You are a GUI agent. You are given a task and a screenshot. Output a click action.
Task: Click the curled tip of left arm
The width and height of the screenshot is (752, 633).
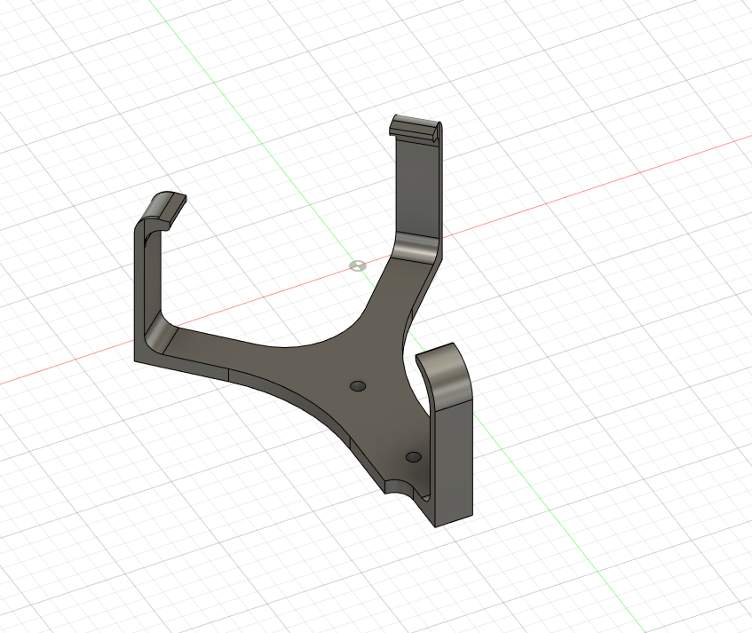coord(165,204)
